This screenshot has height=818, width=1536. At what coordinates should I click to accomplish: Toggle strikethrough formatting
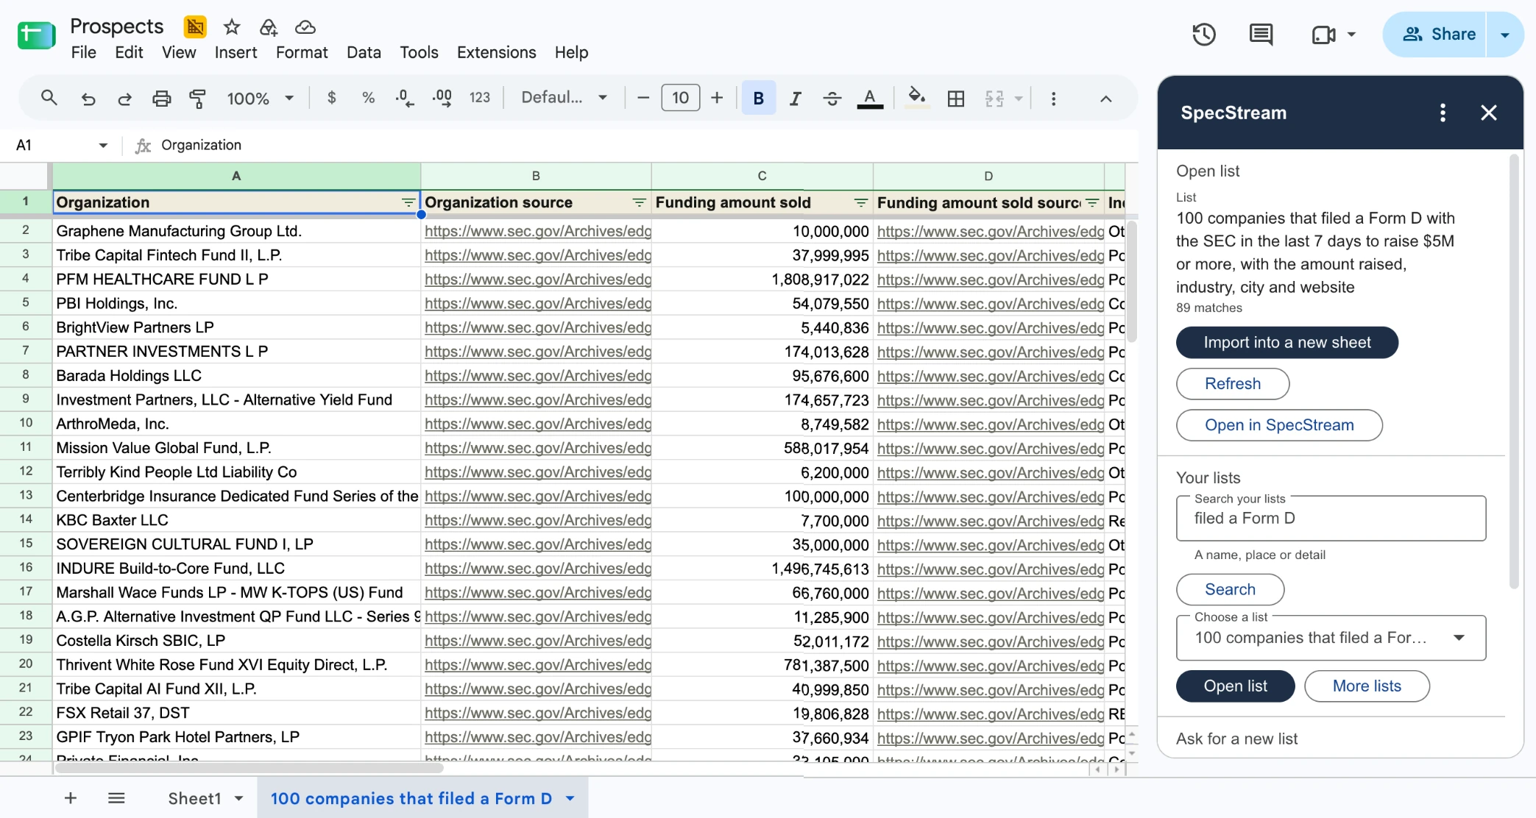click(x=832, y=98)
